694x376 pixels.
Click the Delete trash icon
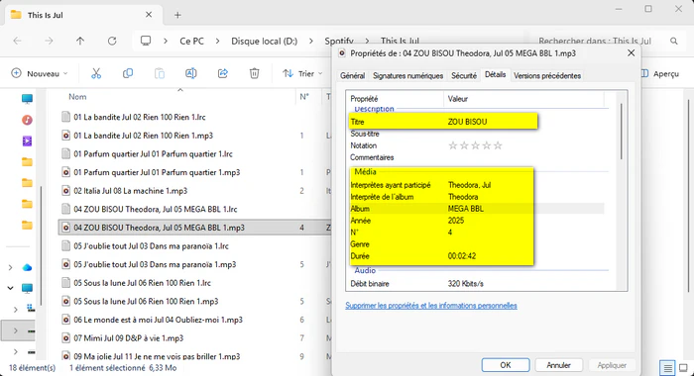coord(254,73)
